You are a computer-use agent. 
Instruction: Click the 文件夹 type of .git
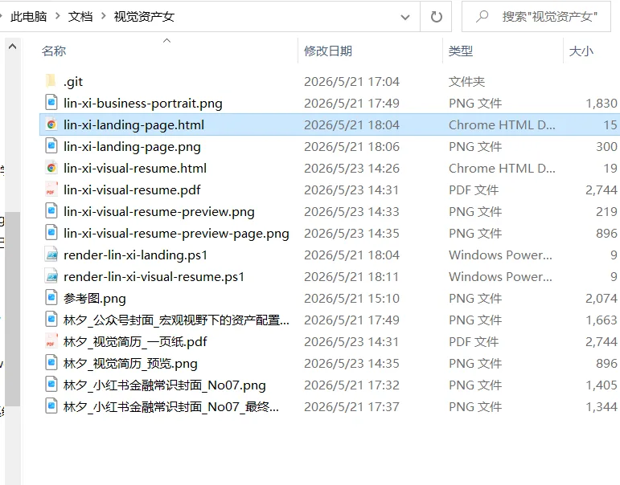[x=466, y=82]
